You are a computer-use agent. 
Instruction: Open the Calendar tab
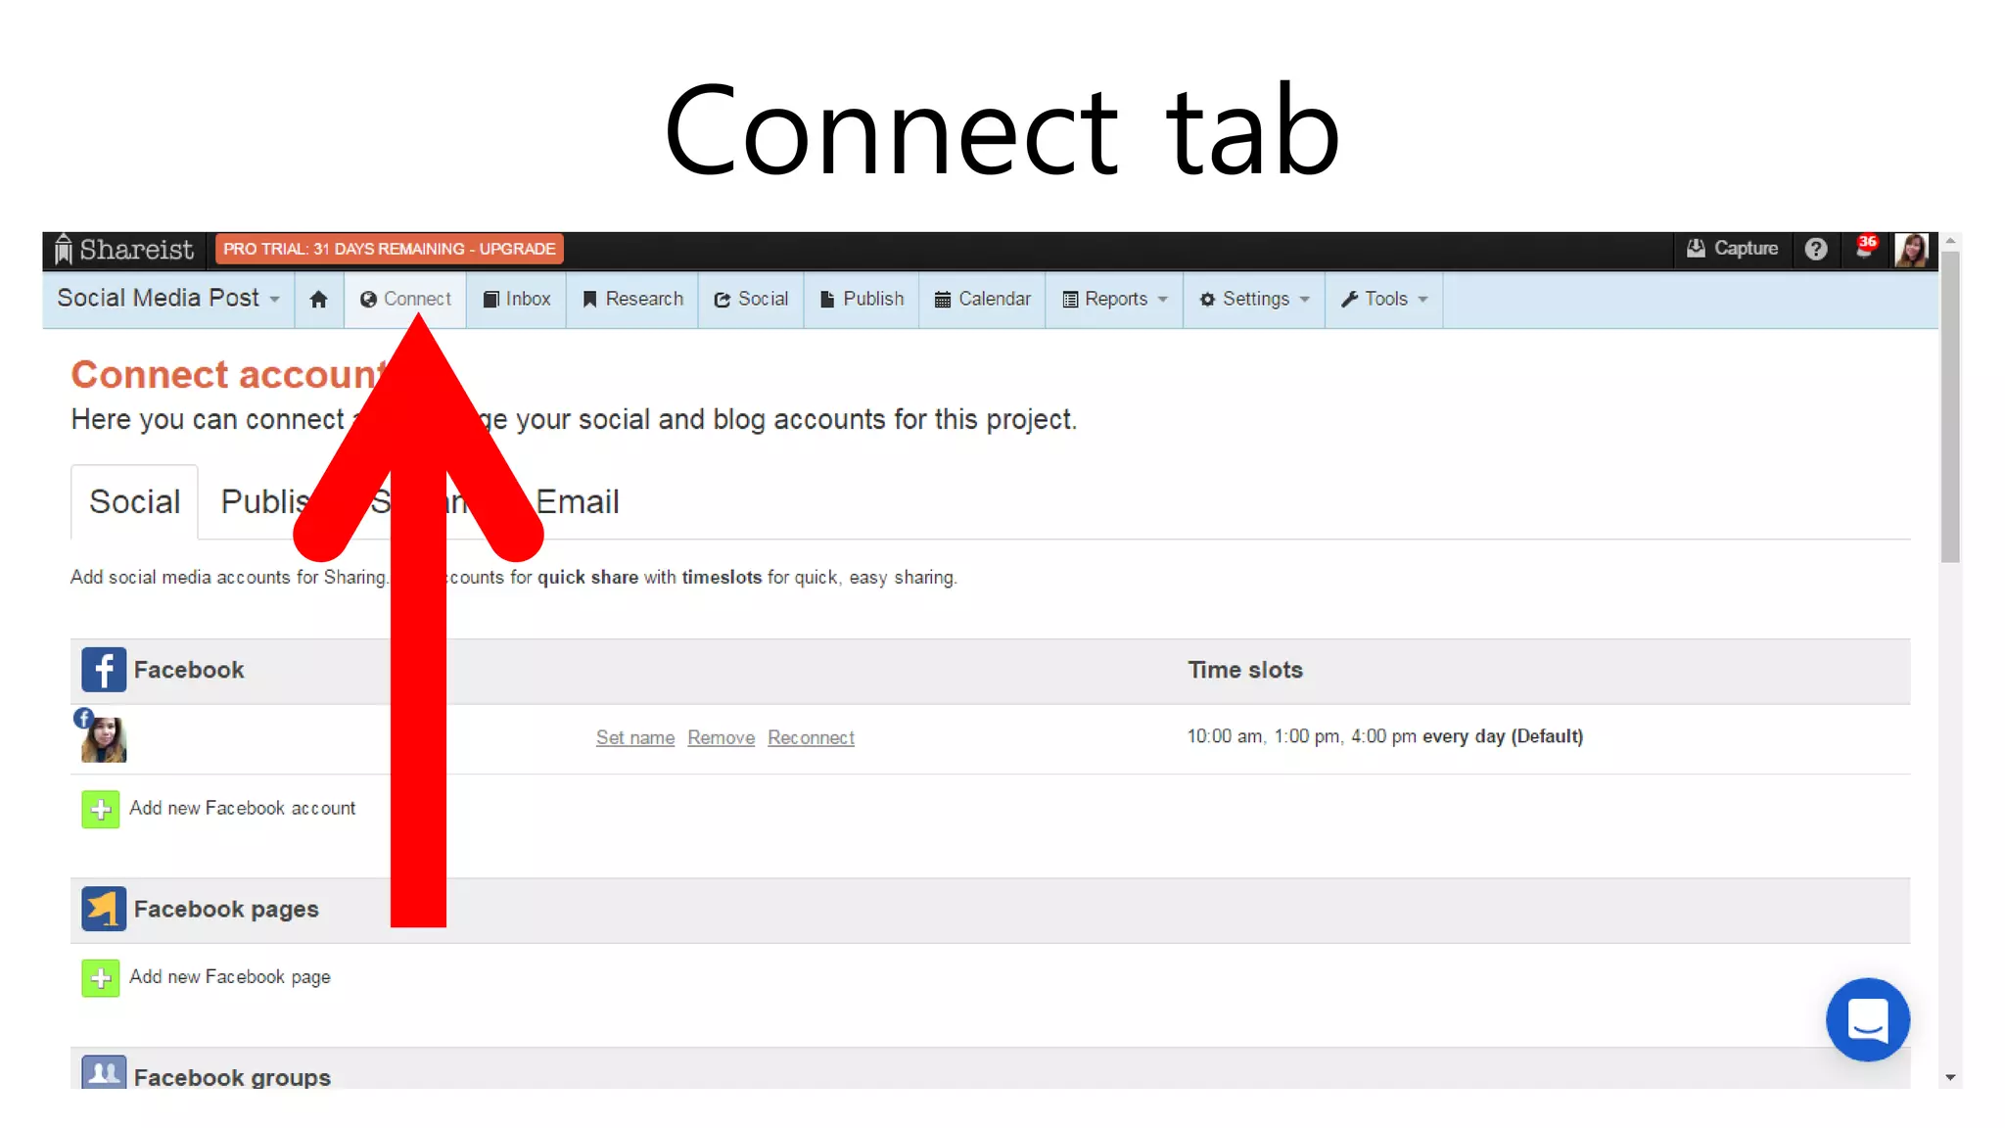[982, 300]
